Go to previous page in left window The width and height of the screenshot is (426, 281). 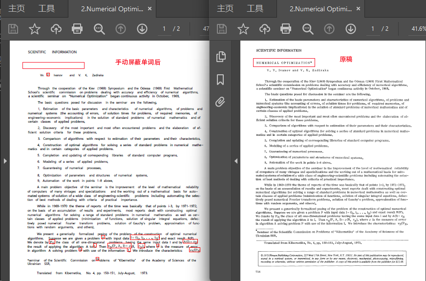click(x=121, y=29)
